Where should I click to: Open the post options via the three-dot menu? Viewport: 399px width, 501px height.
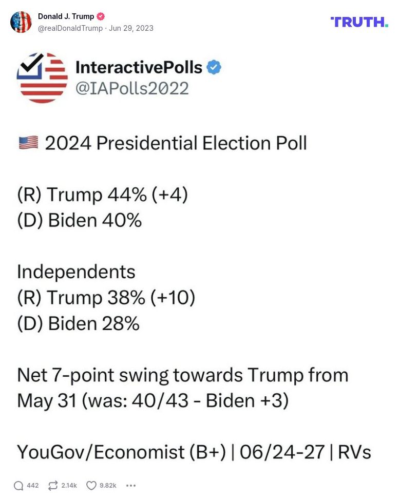coord(131,485)
